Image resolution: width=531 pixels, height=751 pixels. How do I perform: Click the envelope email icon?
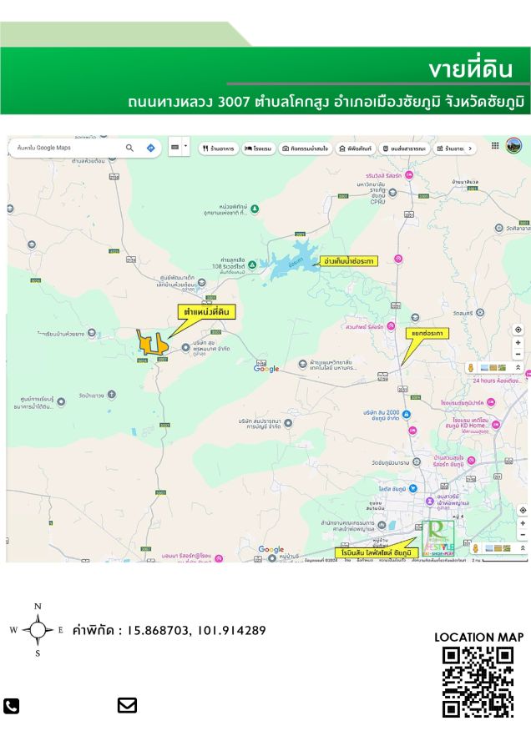click(127, 705)
